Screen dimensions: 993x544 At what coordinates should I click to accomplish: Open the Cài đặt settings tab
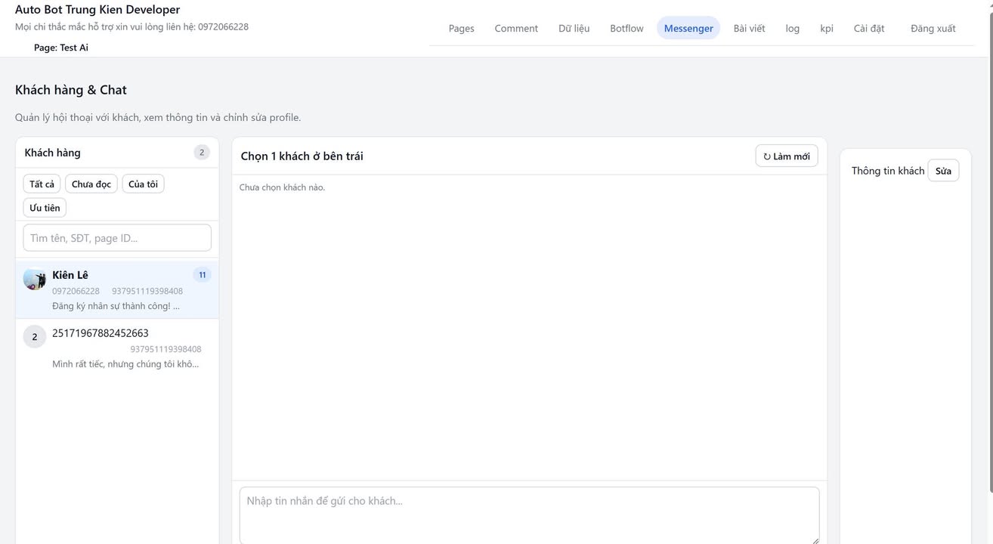click(869, 29)
